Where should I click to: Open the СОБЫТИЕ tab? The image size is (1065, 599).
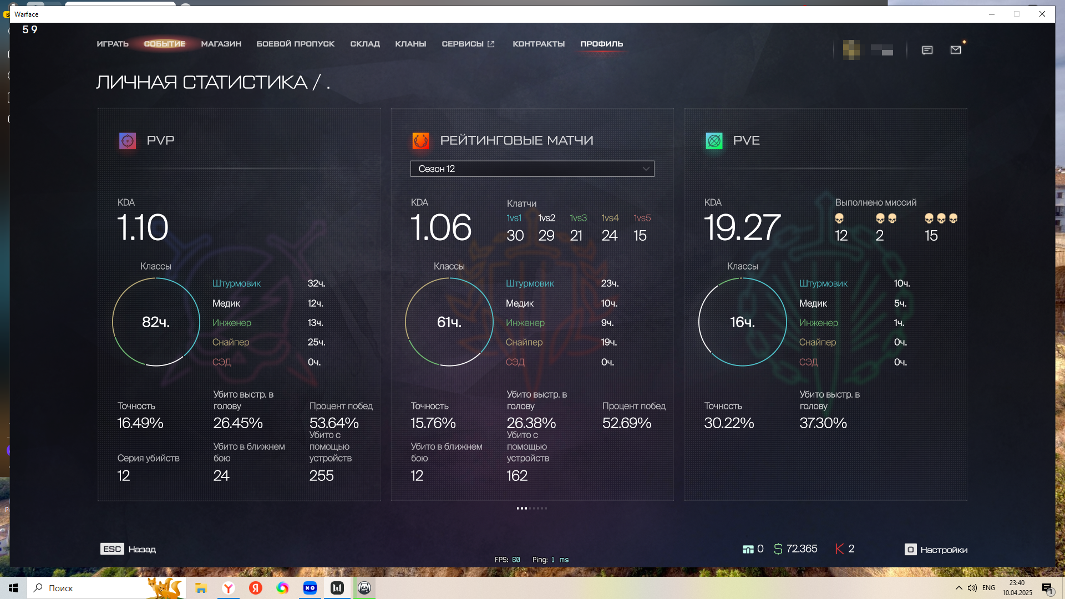click(x=165, y=44)
